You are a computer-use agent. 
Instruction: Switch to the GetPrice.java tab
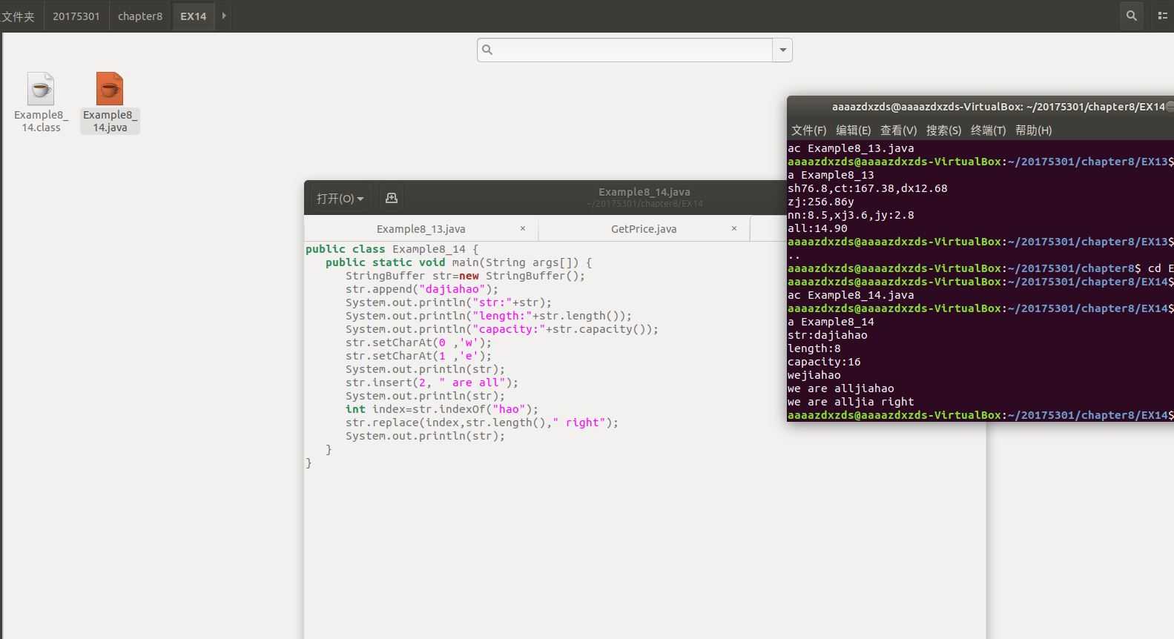644,229
